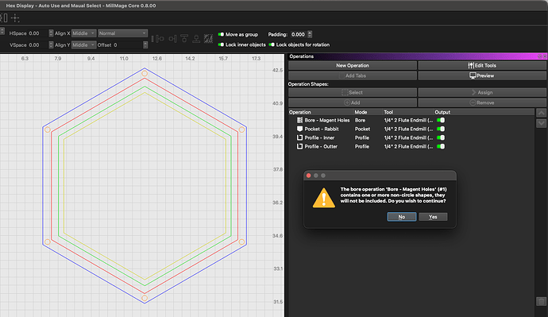Toggle output for Bore - Magent Holes
Screen dimensions: 548x317
[441, 120]
